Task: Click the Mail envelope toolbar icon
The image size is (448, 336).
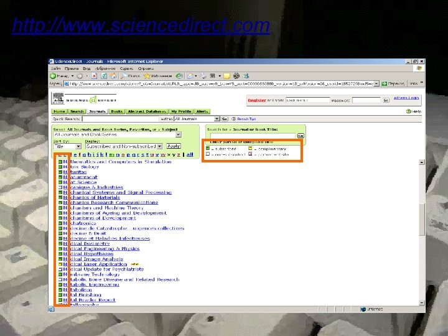Action: (190, 76)
